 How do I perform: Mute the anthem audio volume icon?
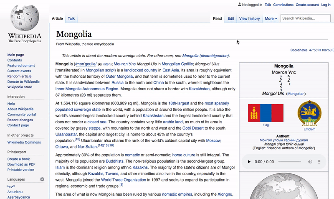pyautogui.click(x=310, y=162)
